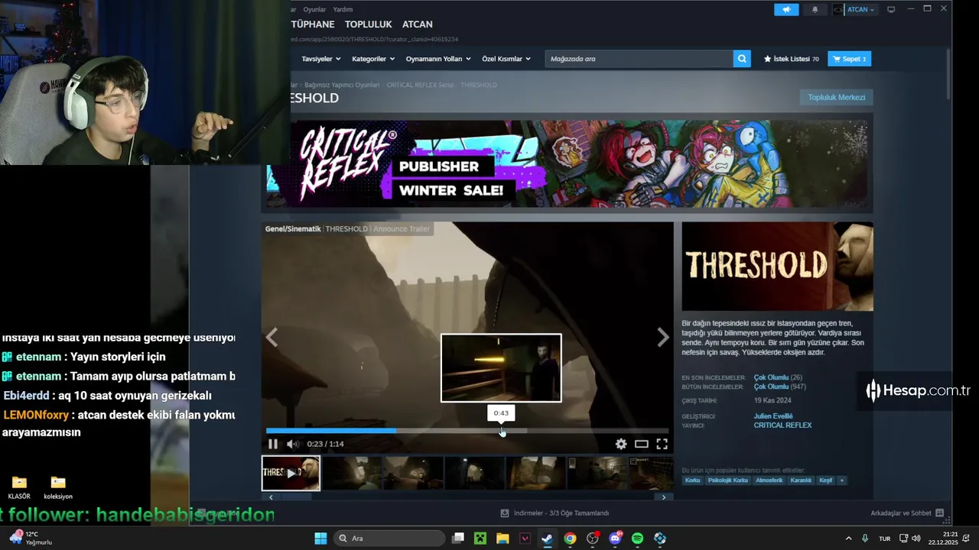Click the Steam page vertical scrollbar
Screen dimensions: 979x550
pyautogui.click(x=948, y=73)
